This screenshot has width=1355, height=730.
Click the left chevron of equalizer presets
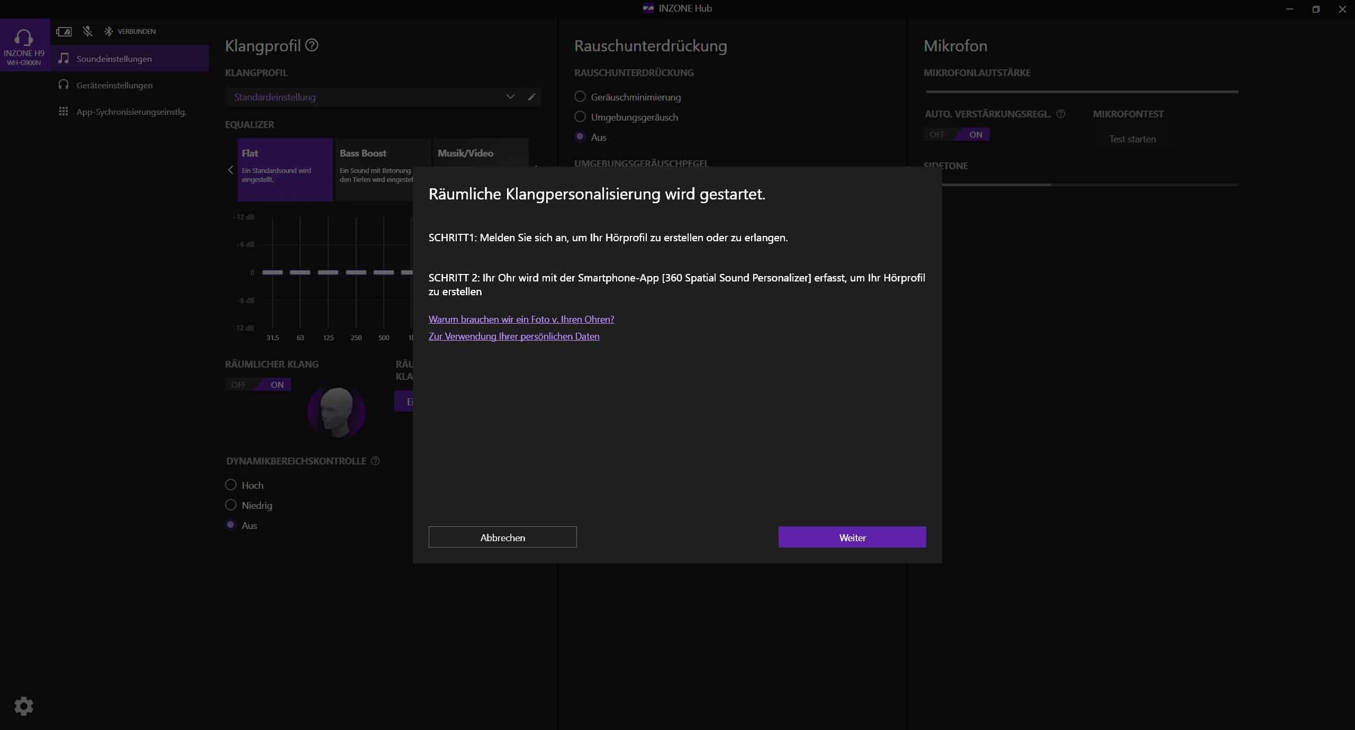[x=230, y=170]
